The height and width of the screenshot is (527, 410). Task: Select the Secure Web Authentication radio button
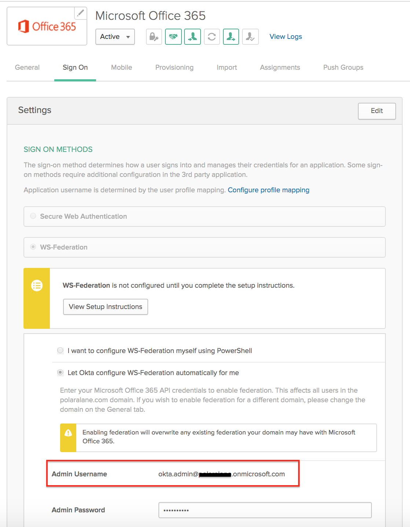coord(33,216)
